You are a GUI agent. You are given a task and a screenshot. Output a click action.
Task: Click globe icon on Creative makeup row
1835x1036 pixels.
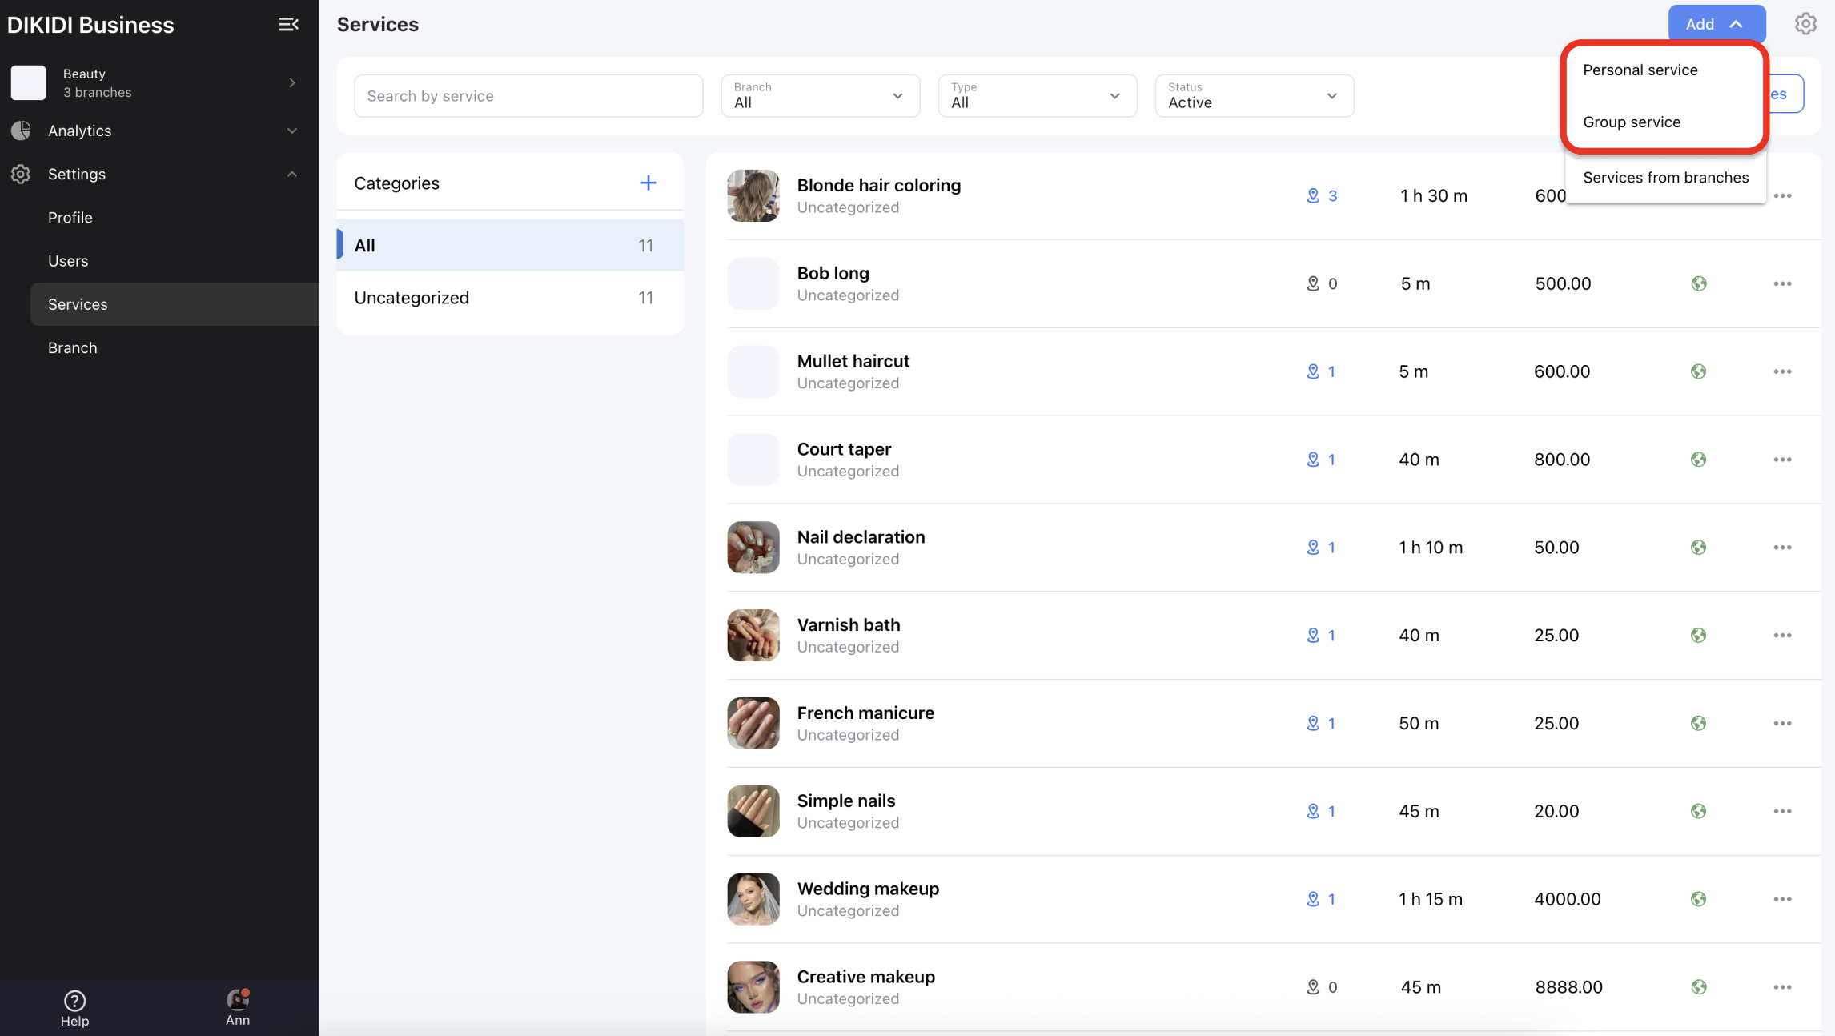pos(1698,987)
